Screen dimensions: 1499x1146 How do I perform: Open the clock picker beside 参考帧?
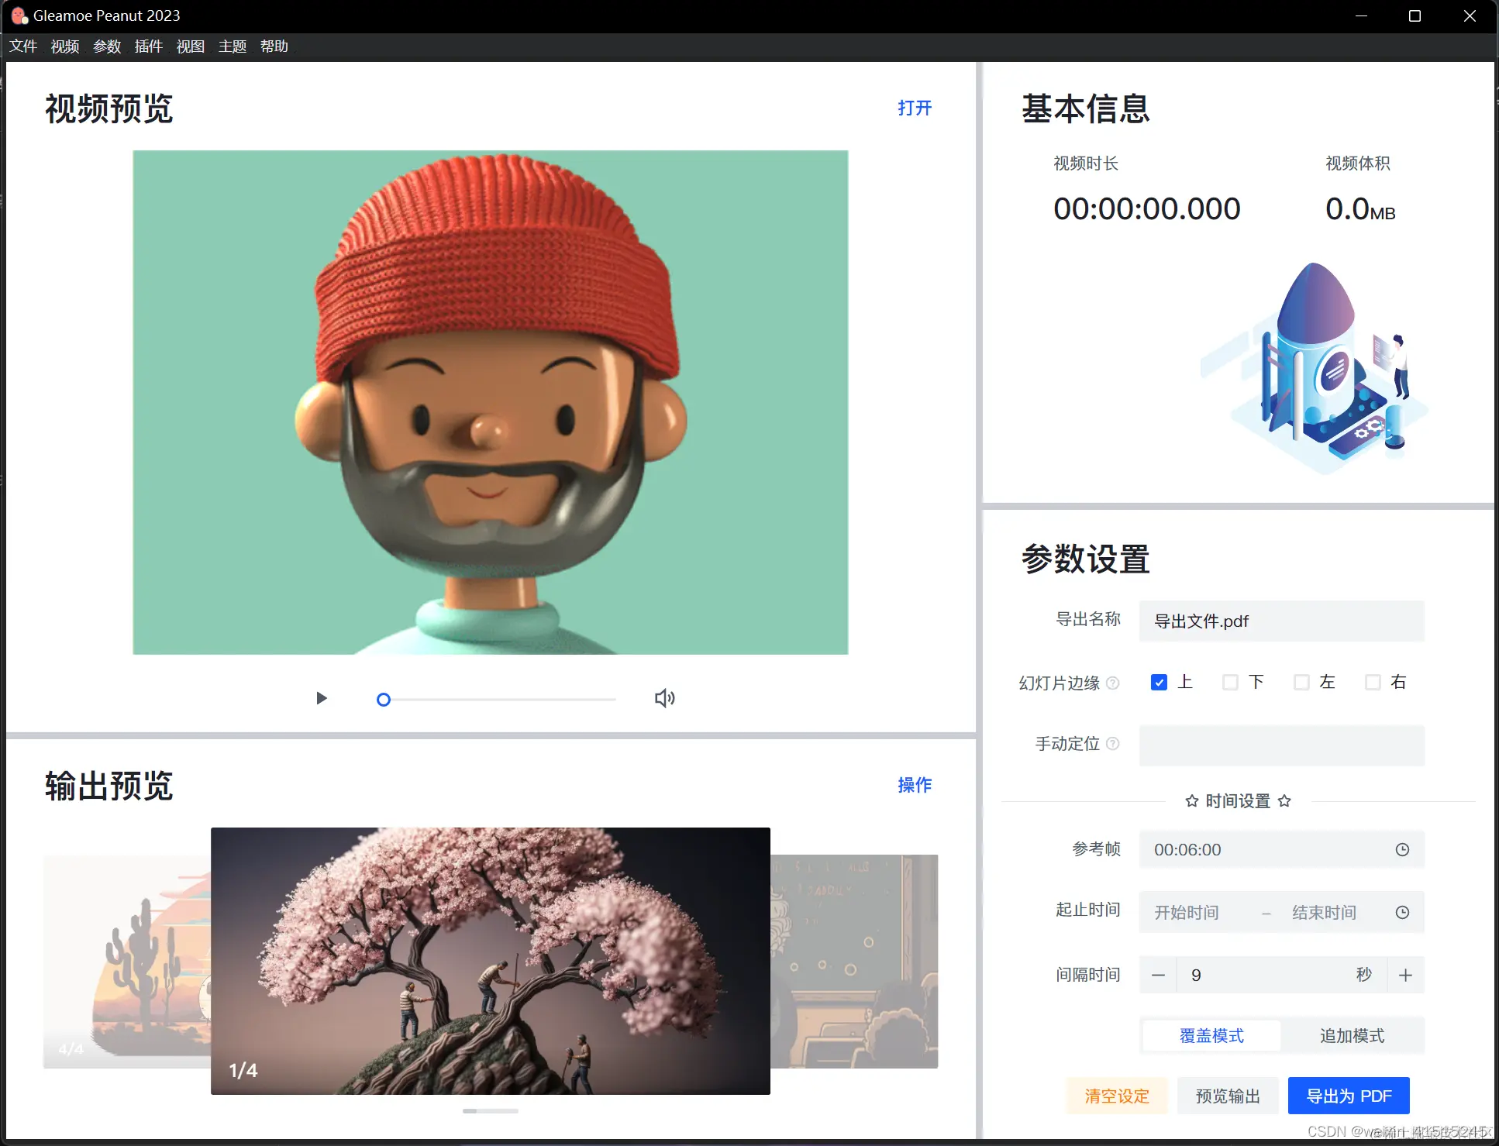pos(1401,849)
